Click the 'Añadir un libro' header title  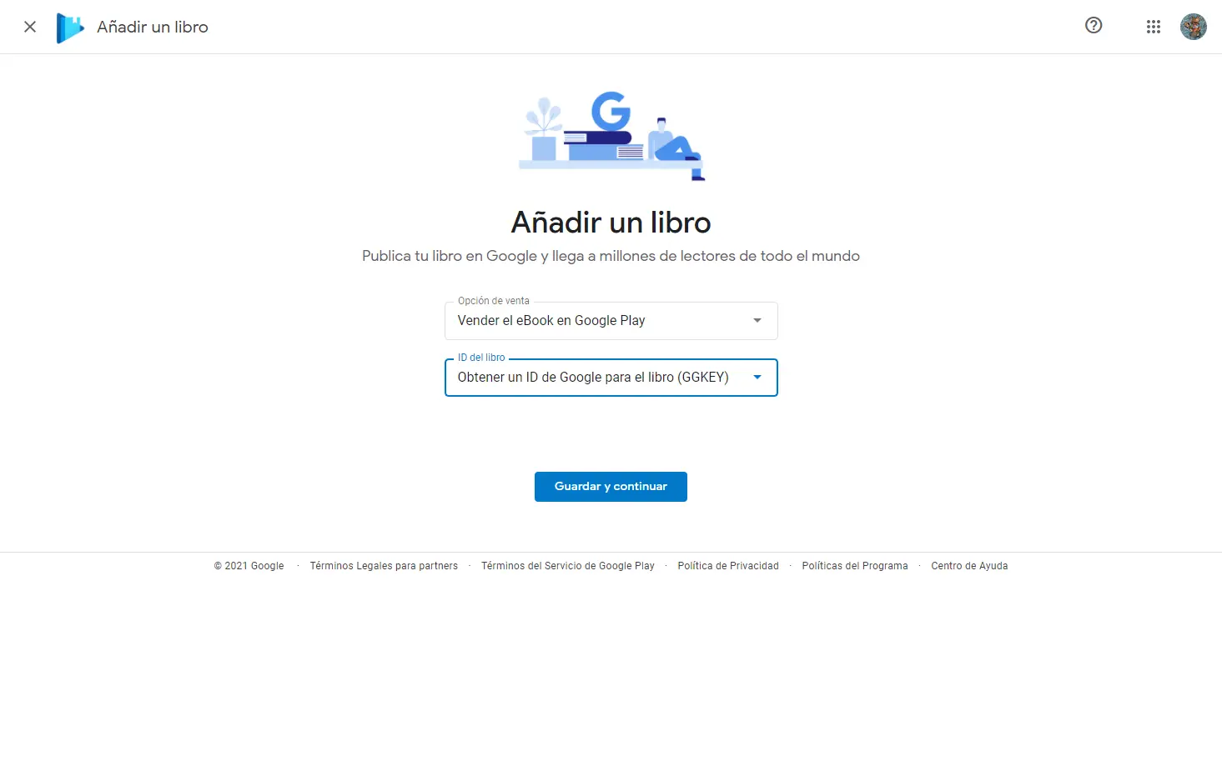[x=153, y=28]
